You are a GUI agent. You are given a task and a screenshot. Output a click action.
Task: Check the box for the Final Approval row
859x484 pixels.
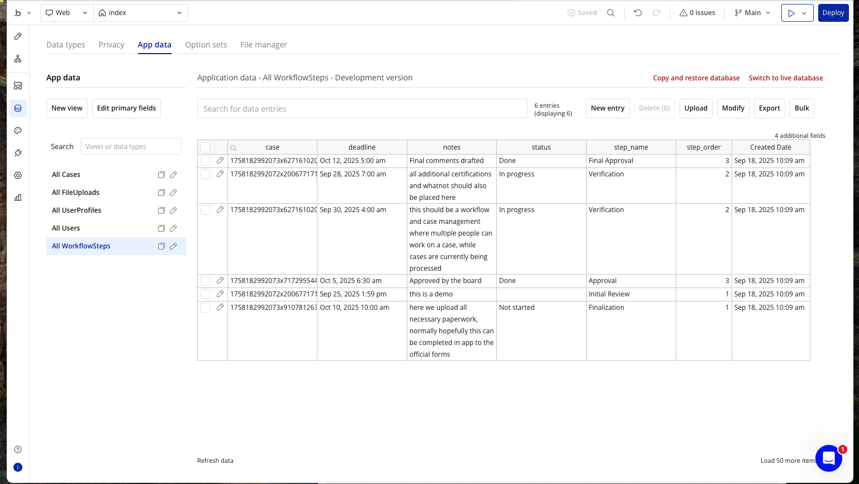[205, 161]
